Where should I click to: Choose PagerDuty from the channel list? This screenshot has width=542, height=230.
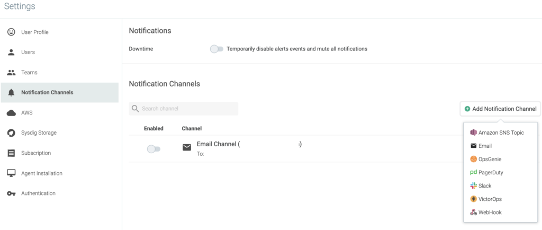click(x=490, y=172)
